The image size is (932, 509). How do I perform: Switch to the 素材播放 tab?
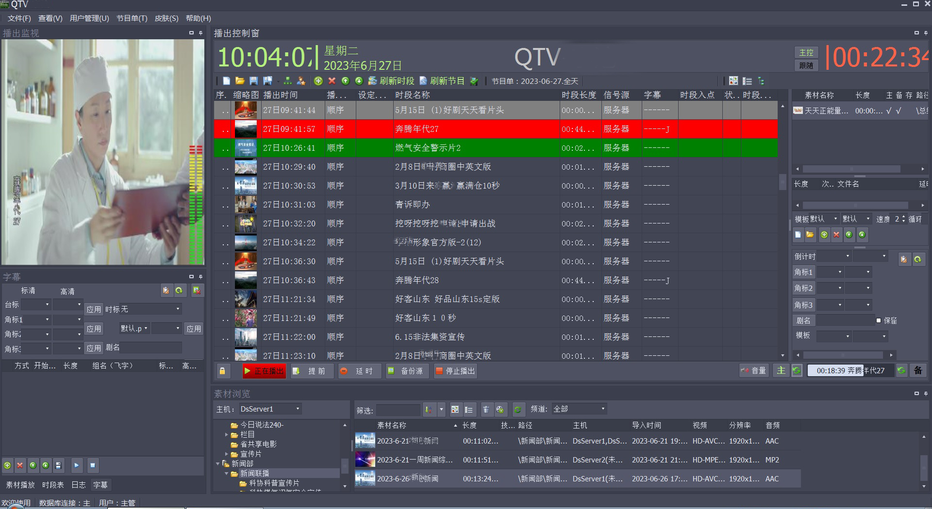(x=20, y=485)
